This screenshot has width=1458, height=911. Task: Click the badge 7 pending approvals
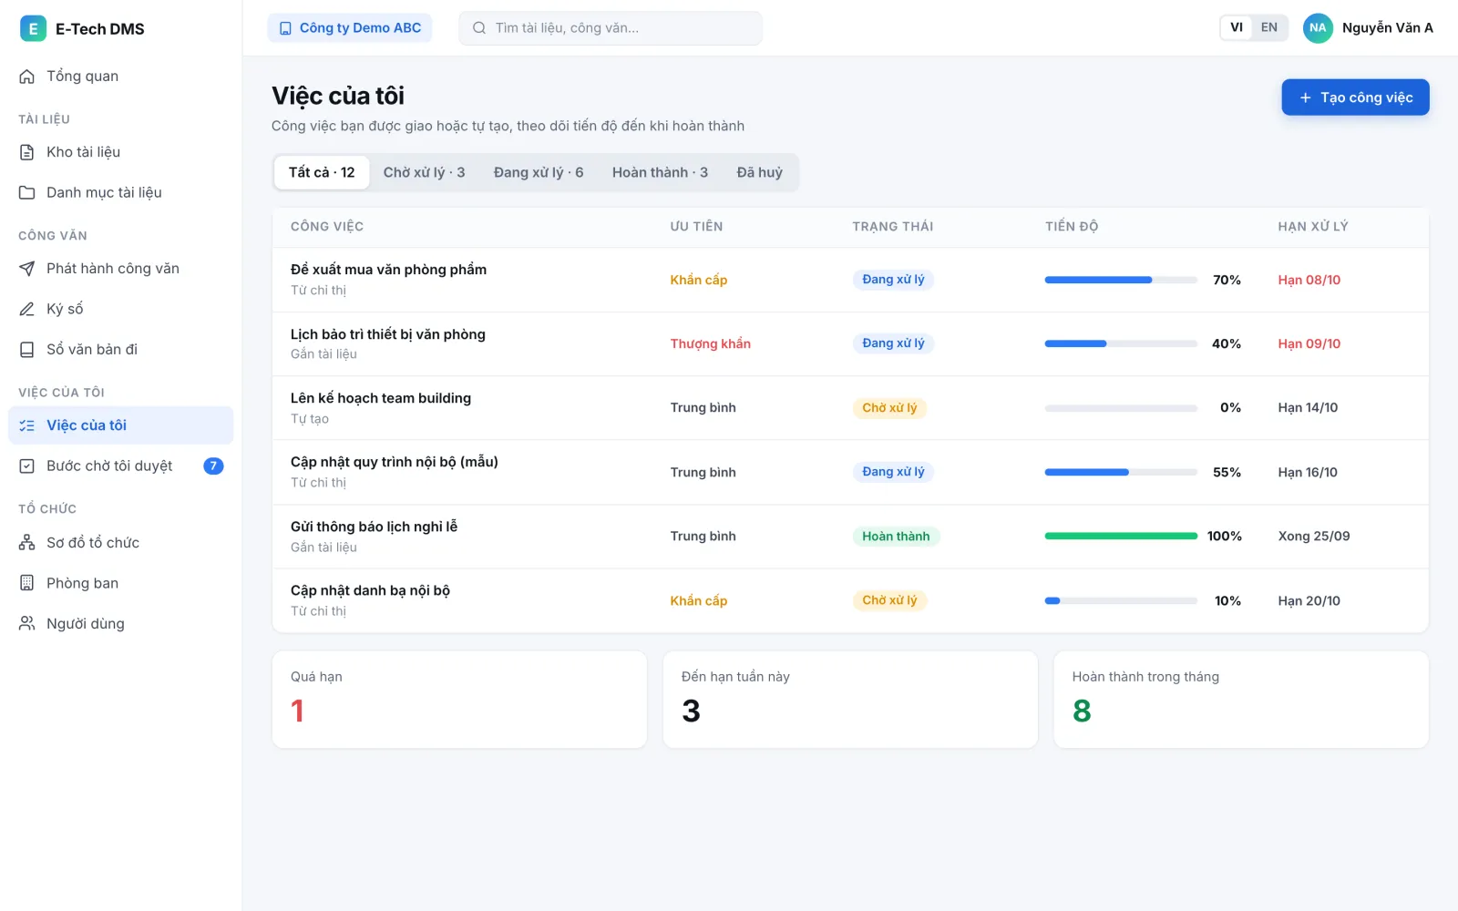pyautogui.click(x=213, y=466)
